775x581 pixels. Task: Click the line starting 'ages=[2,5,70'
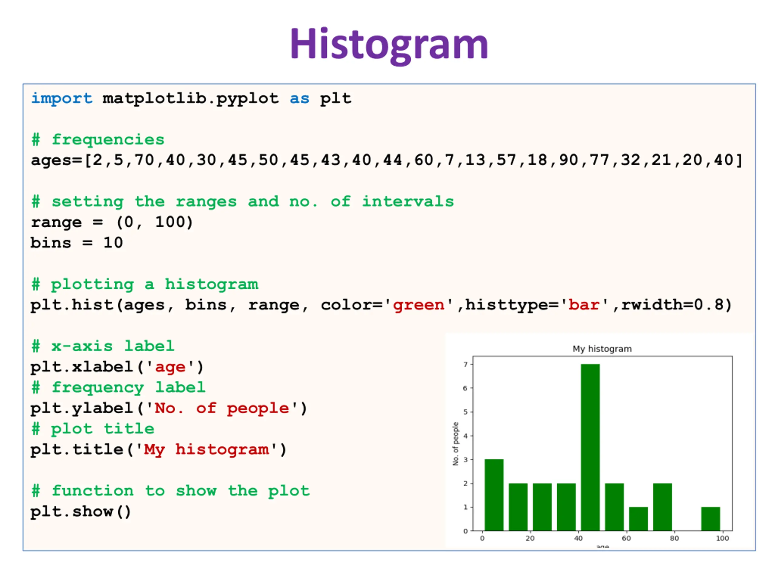387,160
